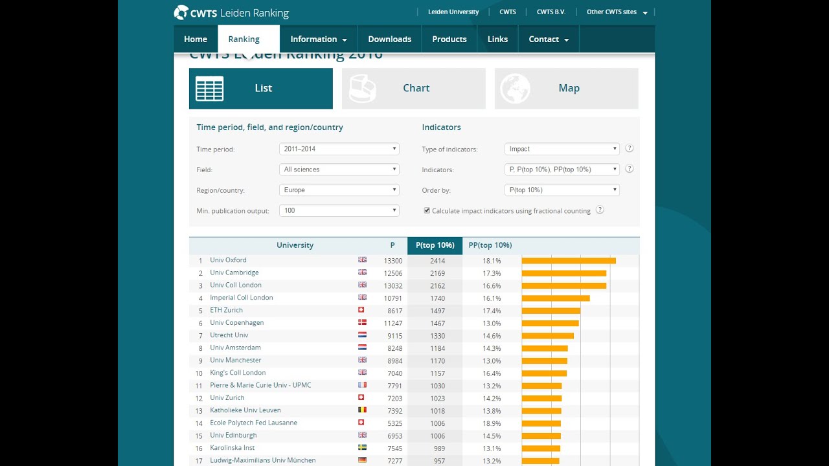
Task: Open help for Type of indicators
Action: coord(629,148)
